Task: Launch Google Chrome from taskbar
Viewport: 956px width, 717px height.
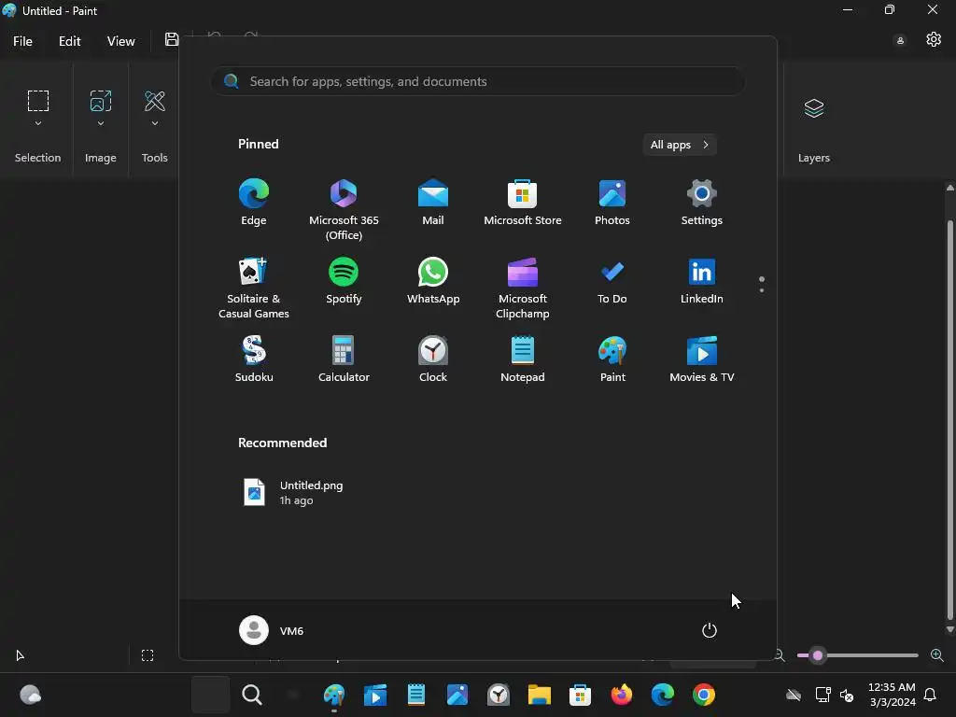Action: (x=704, y=695)
